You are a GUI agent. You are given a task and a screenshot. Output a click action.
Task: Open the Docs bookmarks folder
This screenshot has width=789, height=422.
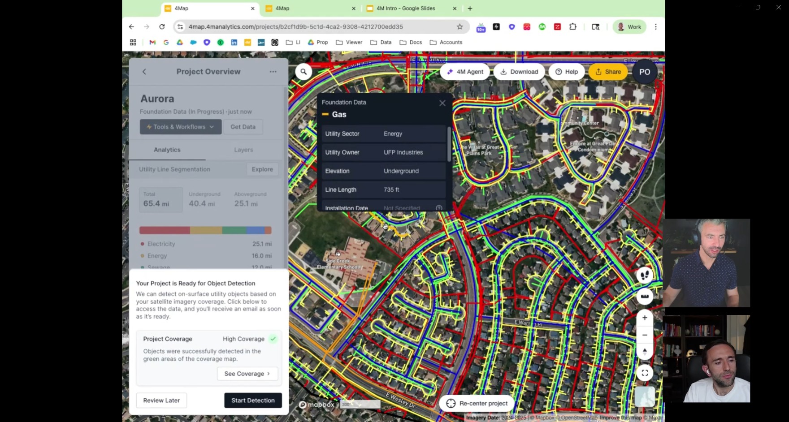point(411,43)
